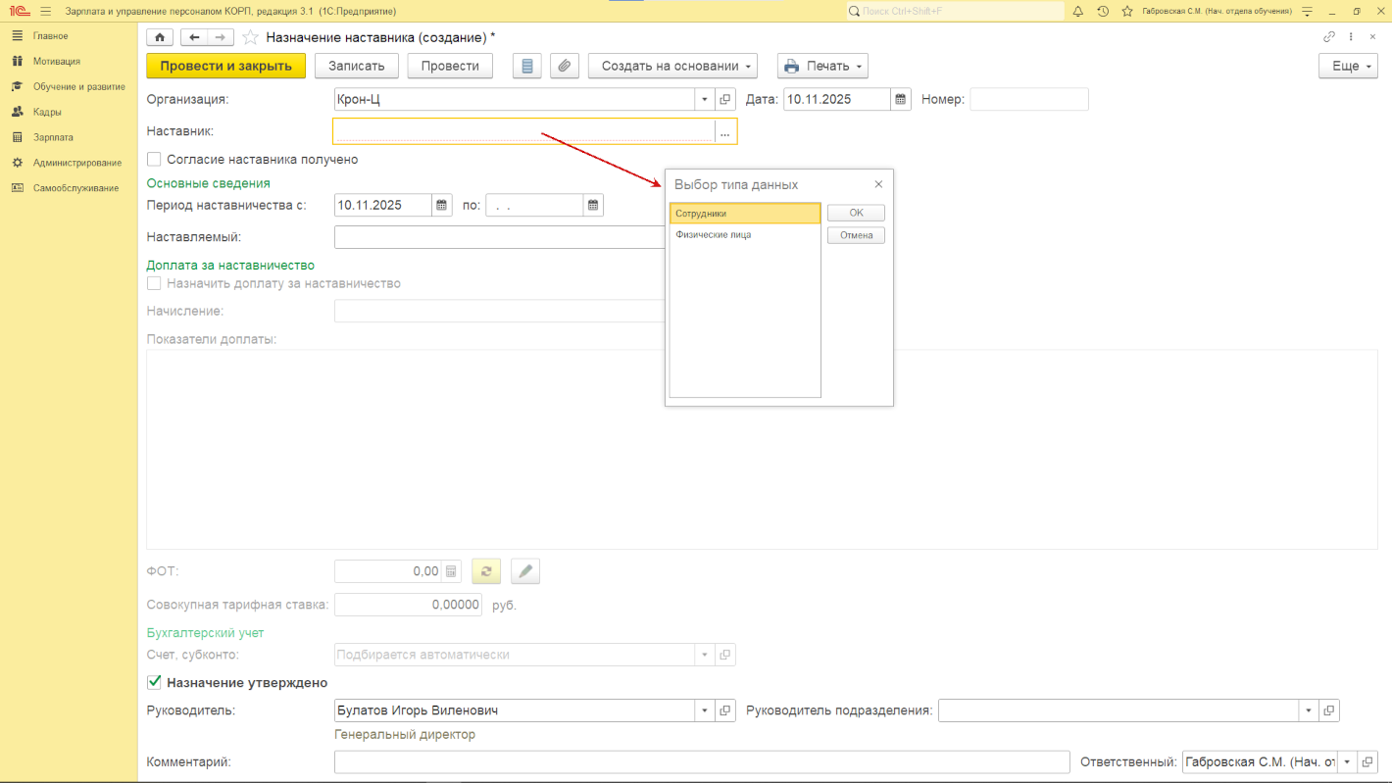Confirm data type with OK button
The width and height of the screenshot is (1392, 783).
pyautogui.click(x=856, y=213)
